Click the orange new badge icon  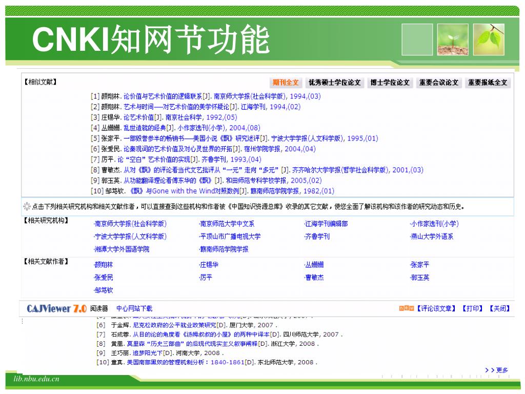coord(407,308)
